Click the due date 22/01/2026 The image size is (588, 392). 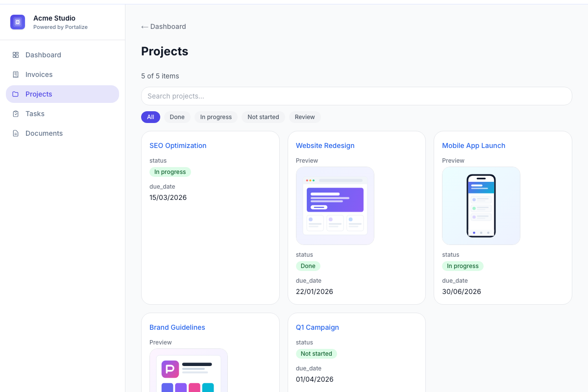pos(315,292)
